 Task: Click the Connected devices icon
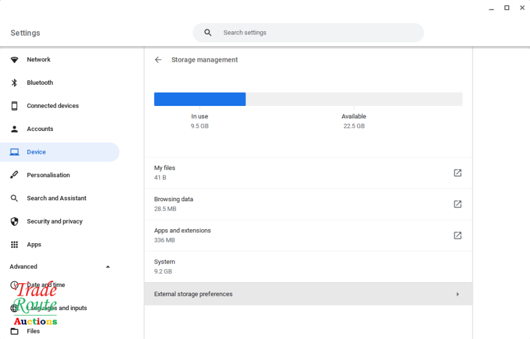tap(14, 105)
